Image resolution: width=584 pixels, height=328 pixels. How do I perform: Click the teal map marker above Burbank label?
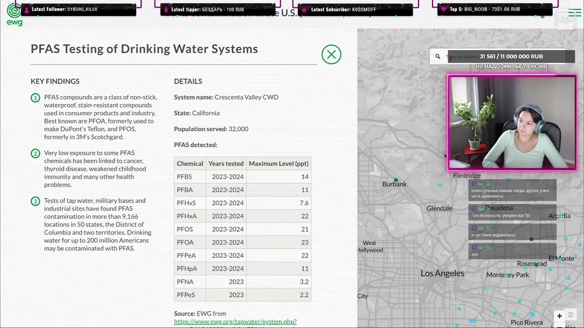[396, 180]
